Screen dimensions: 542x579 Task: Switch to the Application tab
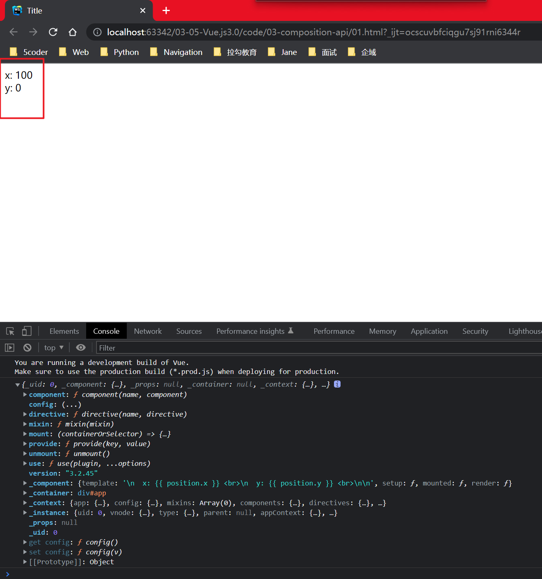[x=429, y=331]
